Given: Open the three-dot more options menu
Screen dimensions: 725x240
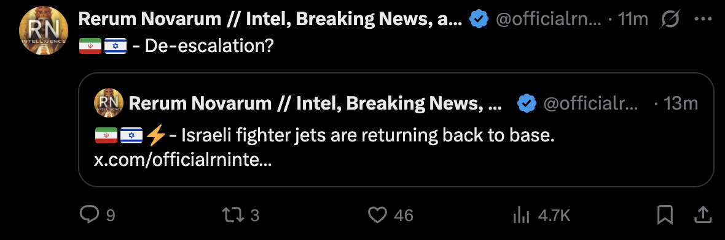Looking at the screenshot, I should click(x=703, y=20).
